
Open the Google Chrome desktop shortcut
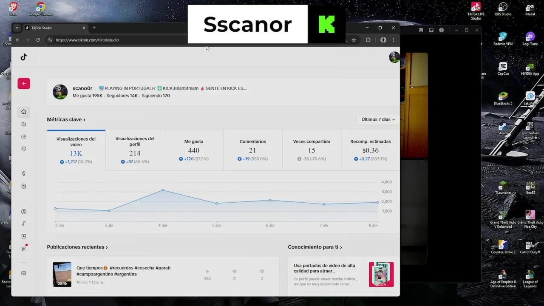pyautogui.click(x=41, y=9)
